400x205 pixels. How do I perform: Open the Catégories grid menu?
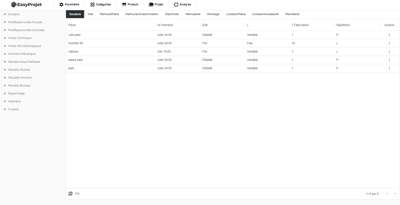coord(93,5)
